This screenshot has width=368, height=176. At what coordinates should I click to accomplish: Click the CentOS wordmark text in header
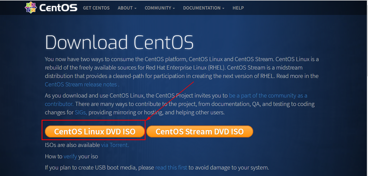pos(58,8)
